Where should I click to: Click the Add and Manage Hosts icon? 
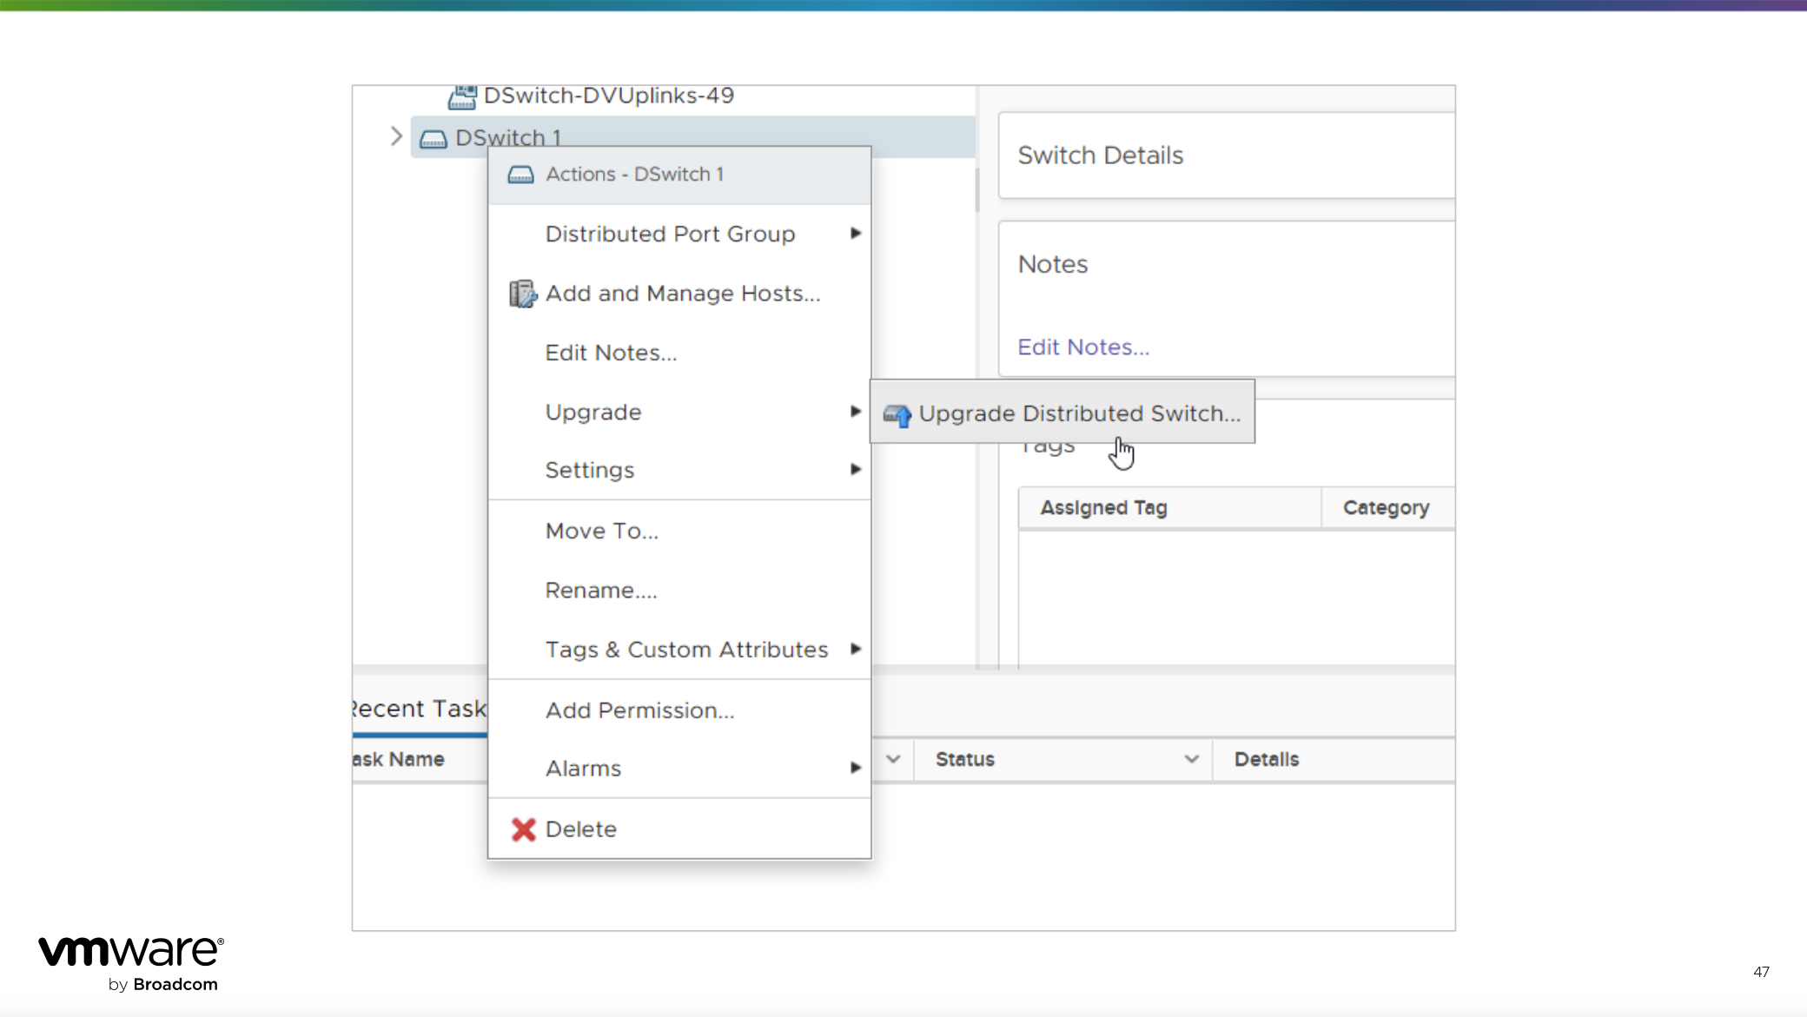tap(523, 294)
